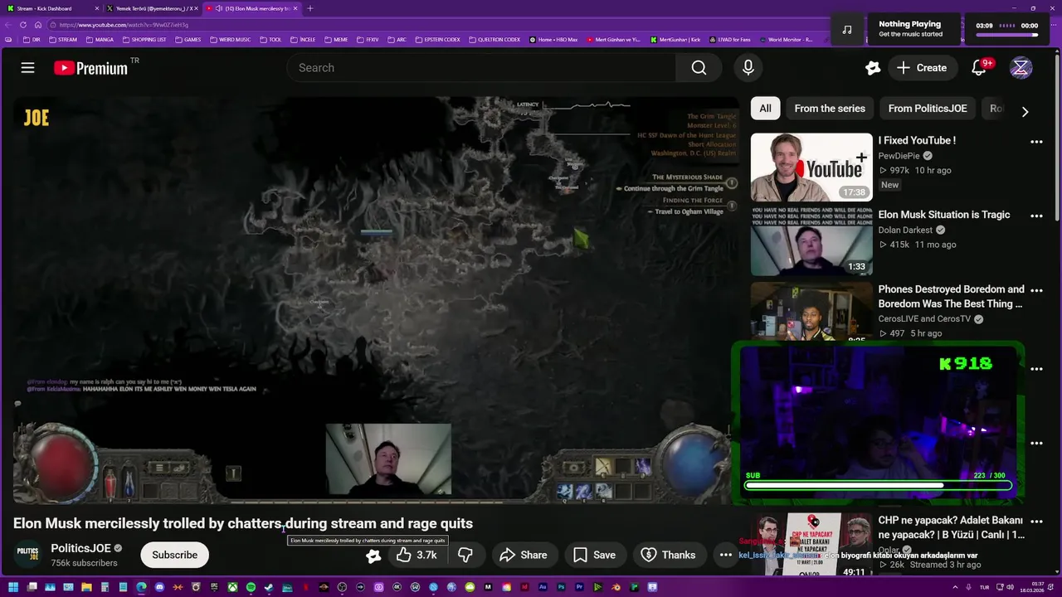The image size is (1062, 597).
Task: Open options for I Fixed YouTube video
Action: [1036, 142]
